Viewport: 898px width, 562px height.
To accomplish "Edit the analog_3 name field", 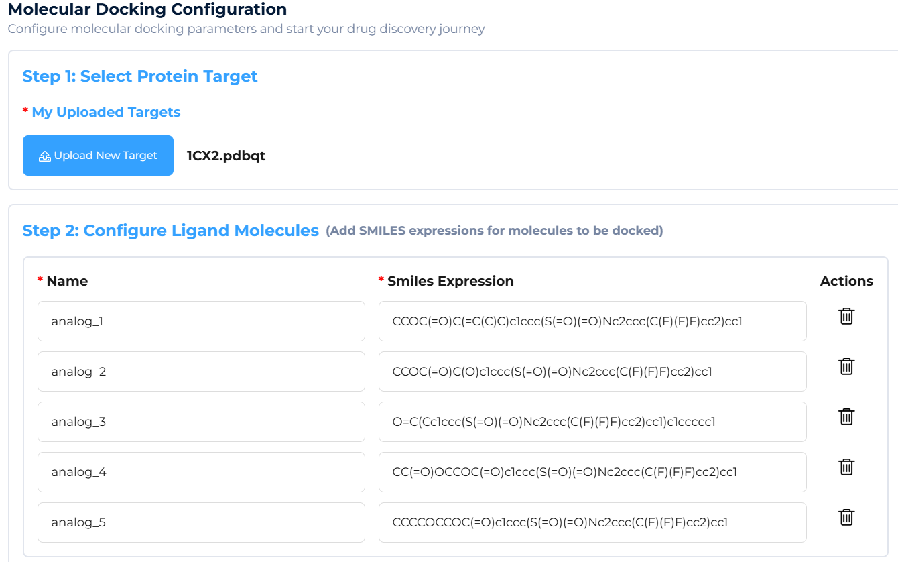I will click(x=201, y=422).
